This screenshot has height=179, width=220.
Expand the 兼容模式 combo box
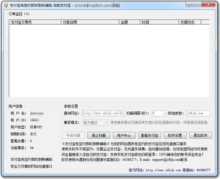point(106,123)
